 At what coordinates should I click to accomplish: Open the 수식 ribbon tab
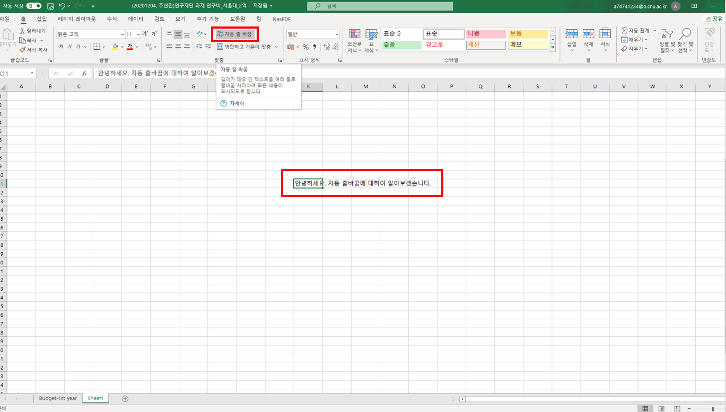pos(112,19)
